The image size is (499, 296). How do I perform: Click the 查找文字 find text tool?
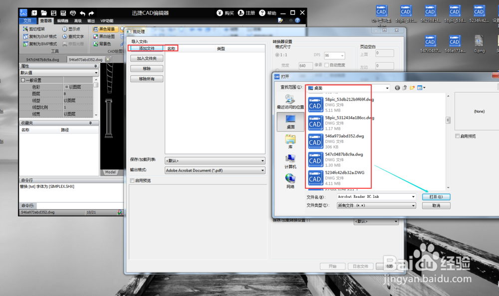(73, 36)
